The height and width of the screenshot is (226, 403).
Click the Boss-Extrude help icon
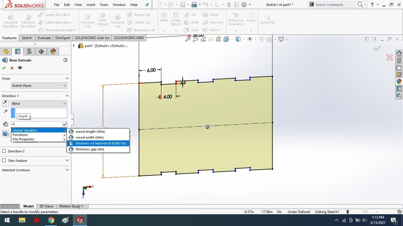pyautogui.click(x=65, y=60)
